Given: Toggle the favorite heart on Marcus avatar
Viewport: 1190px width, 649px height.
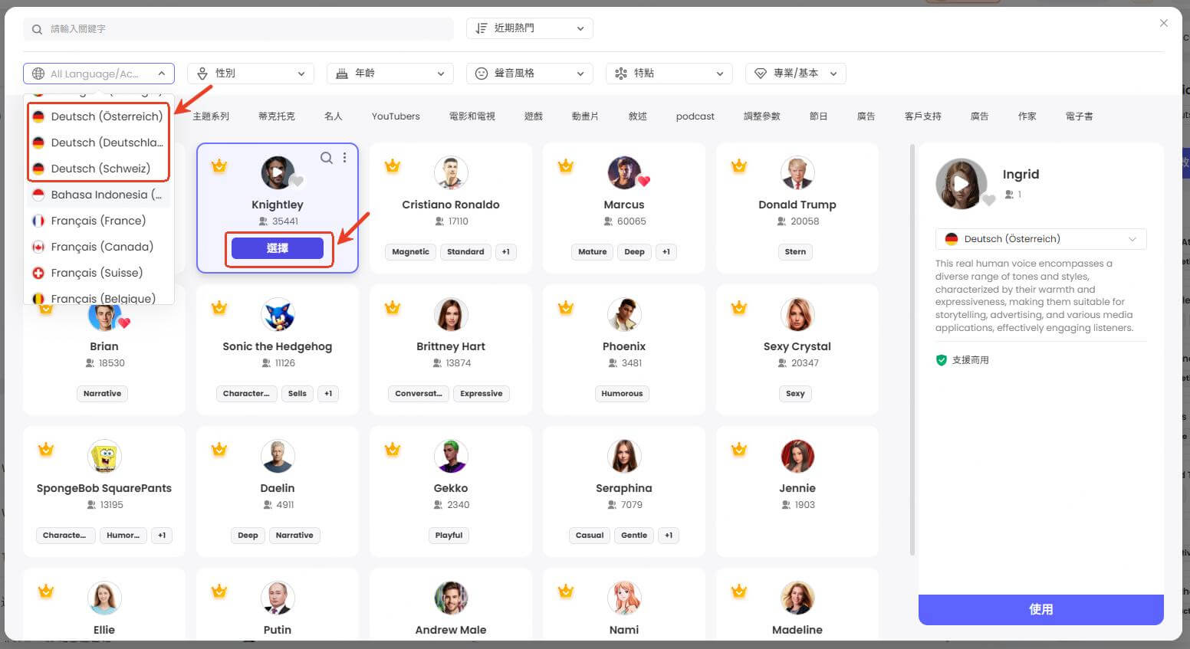Looking at the screenshot, I should click(643, 182).
